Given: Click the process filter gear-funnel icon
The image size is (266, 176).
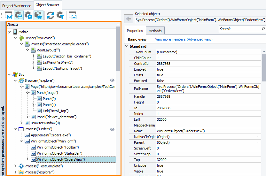Looking at the screenshot, I should tap(60, 15).
